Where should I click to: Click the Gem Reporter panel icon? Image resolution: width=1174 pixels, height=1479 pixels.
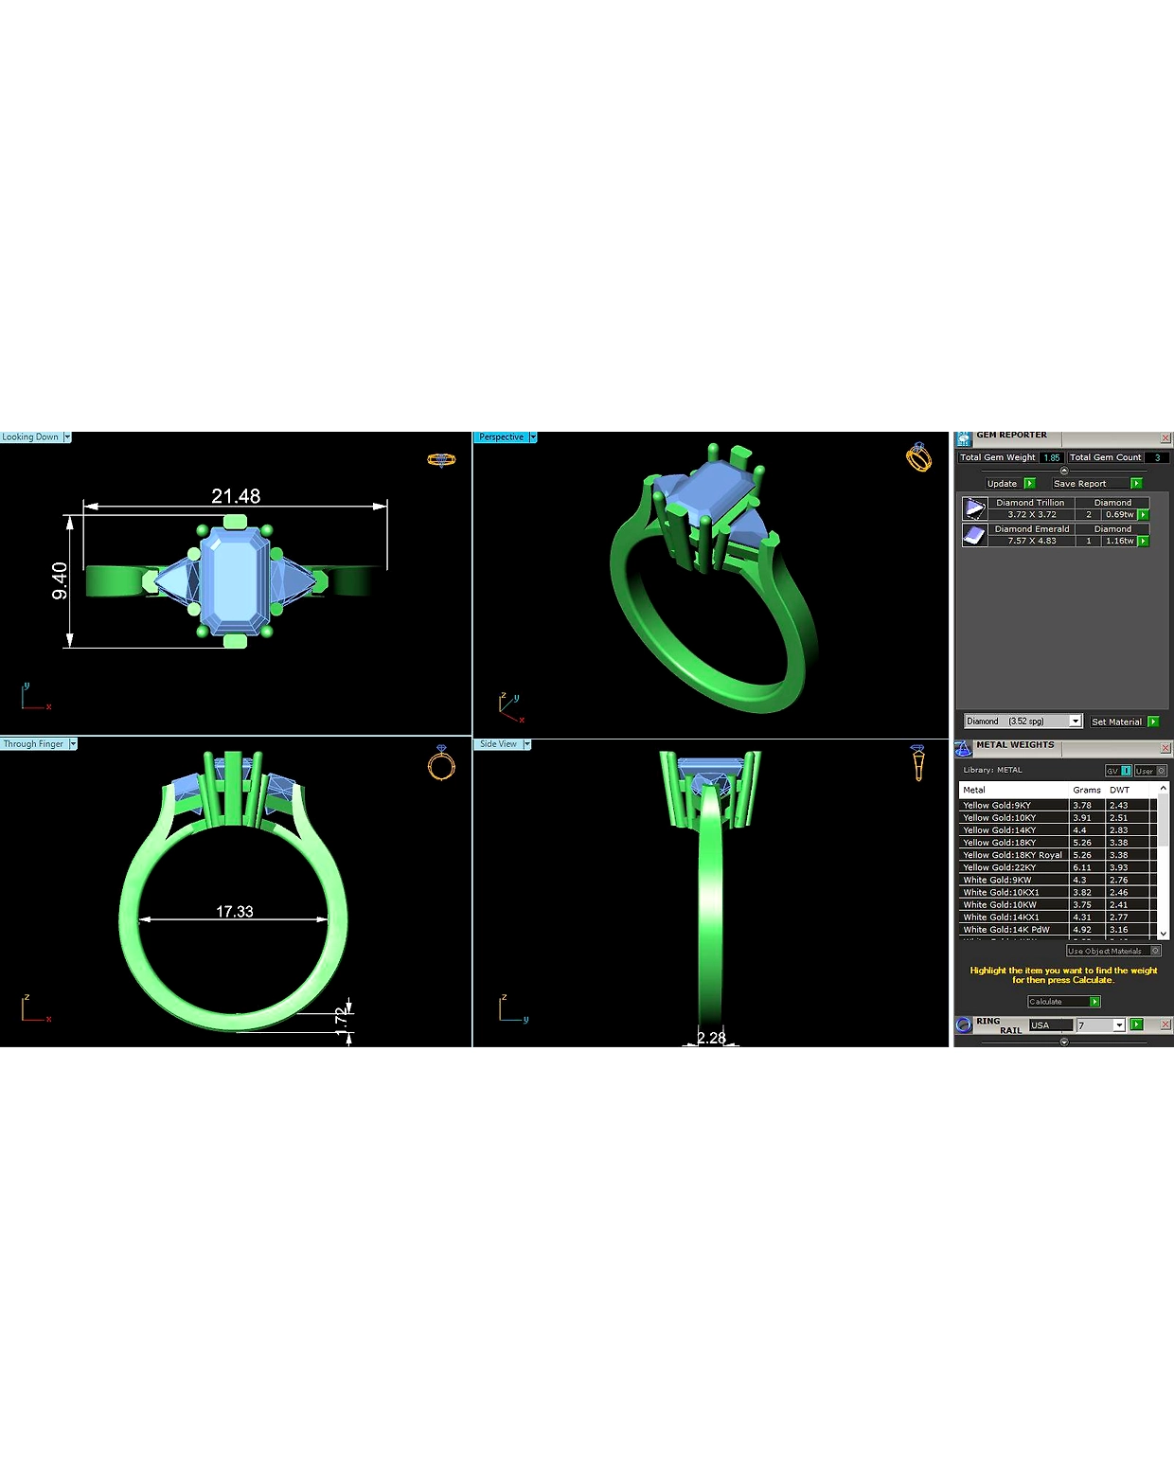(964, 439)
